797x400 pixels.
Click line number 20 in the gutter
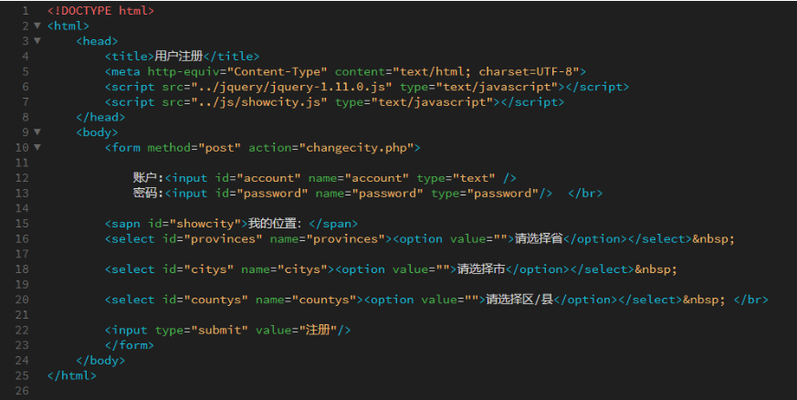pos(22,300)
